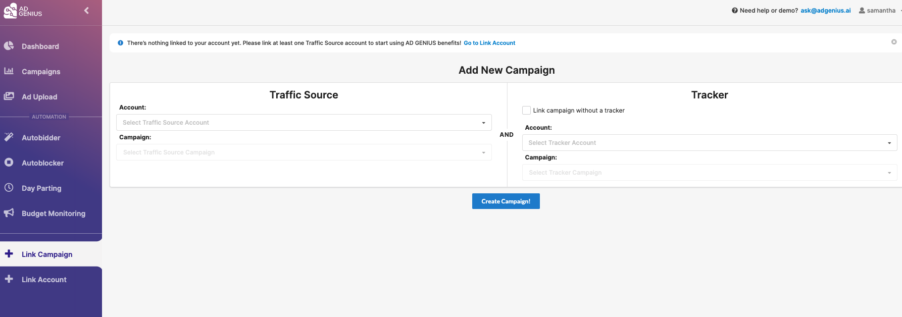The image size is (902, 317).
Task: Click the Link Campaign plus icon
Action: (x=9, y=254)
